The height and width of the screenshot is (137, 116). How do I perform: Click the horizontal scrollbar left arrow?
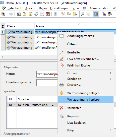point(3,57)
